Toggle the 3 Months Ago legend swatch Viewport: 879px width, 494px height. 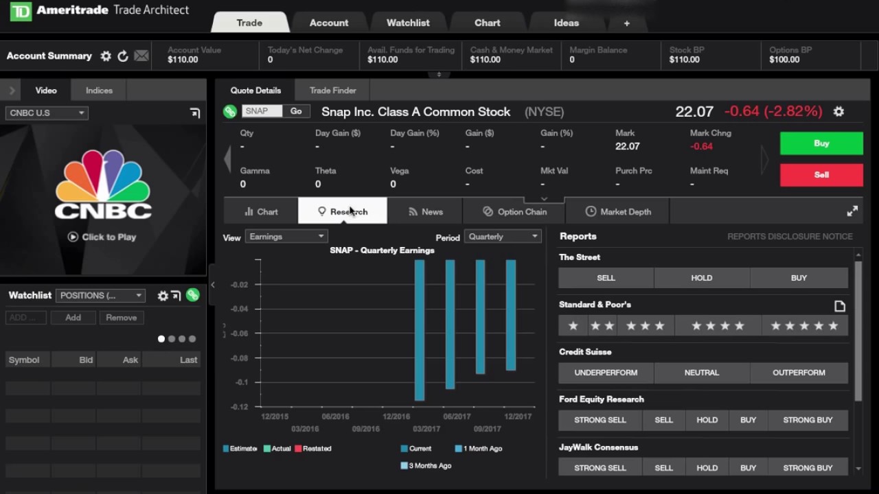(x=404, y=466)
